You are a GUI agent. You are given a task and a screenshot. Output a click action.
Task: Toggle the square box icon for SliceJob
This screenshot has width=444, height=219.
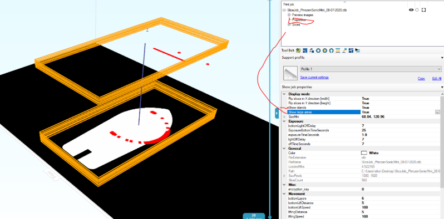423,10
